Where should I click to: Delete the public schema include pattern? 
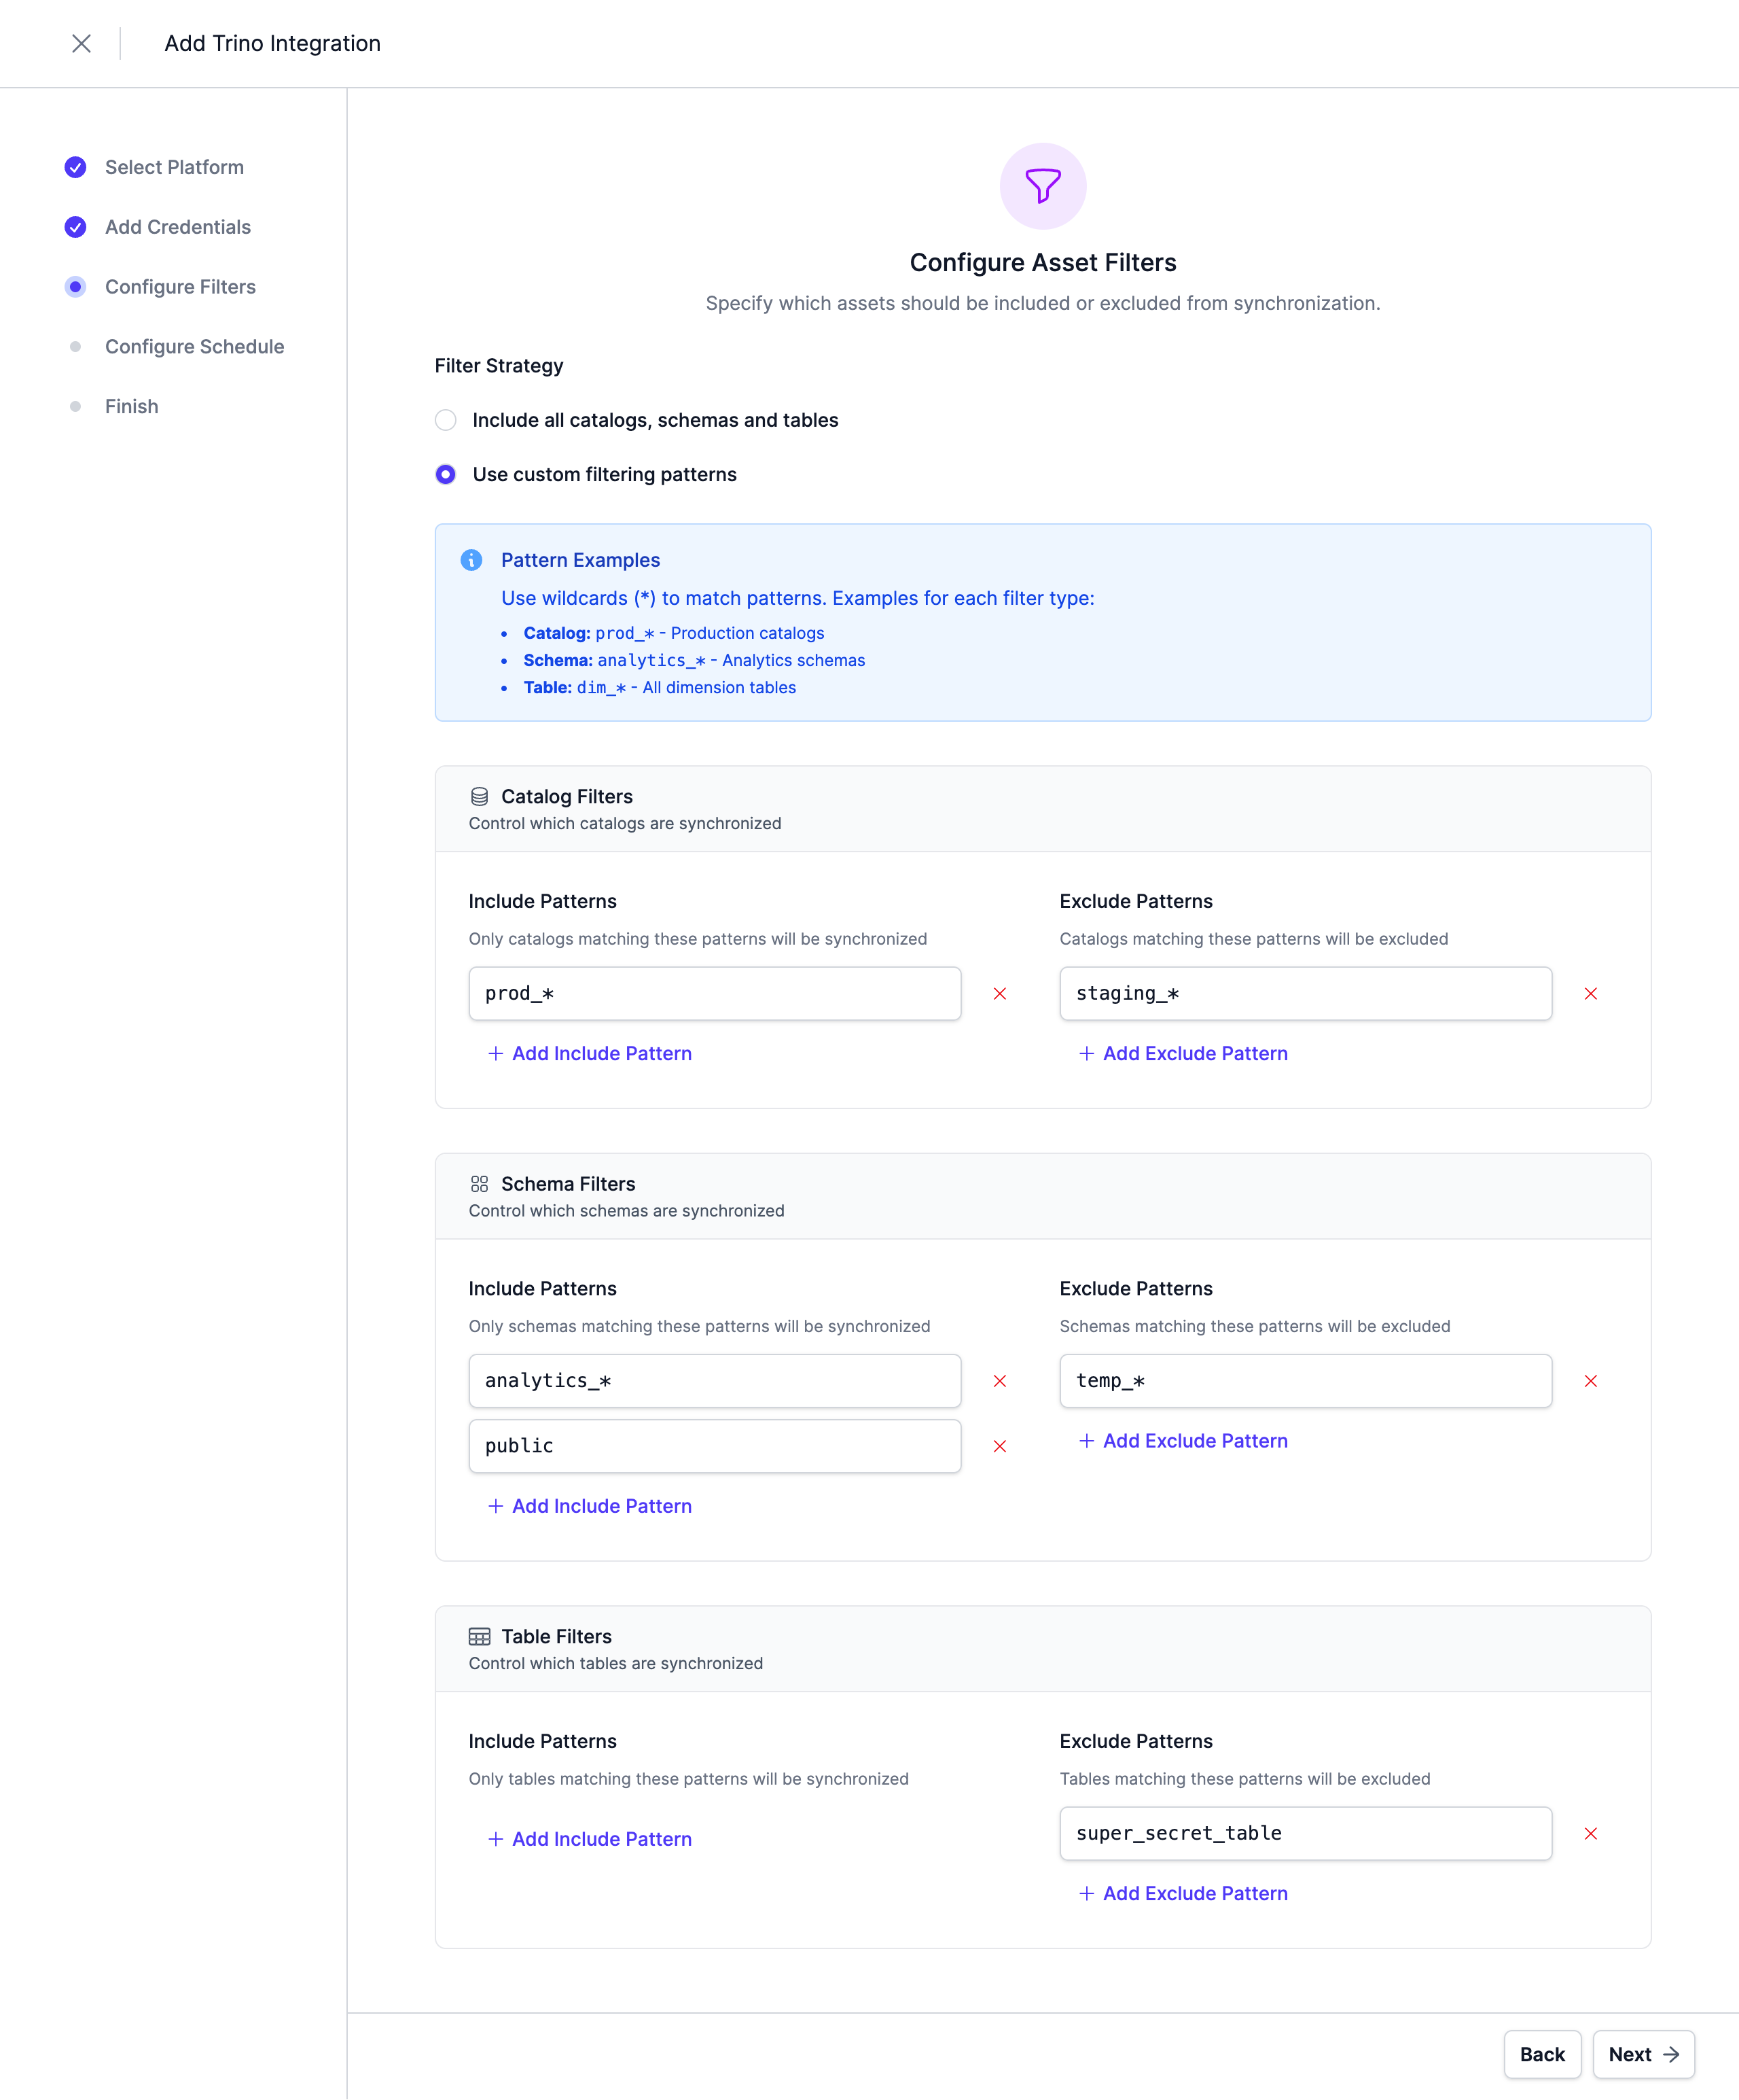click(x=999, y=1446)
